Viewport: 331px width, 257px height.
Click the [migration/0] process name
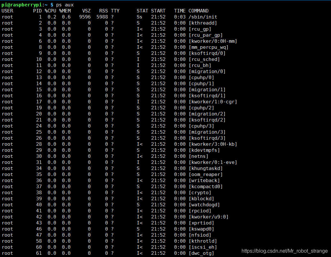point(207,71)
